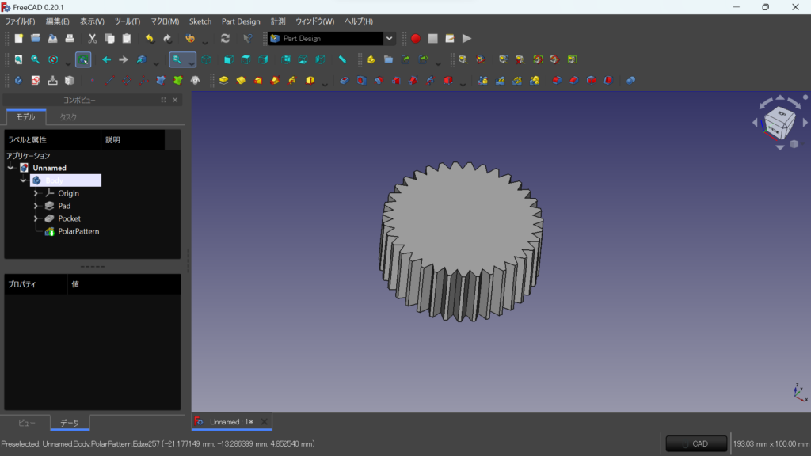Click the Redo arrow icon
811x456 pixels.
pyautogui.click(x=167, y=39)
